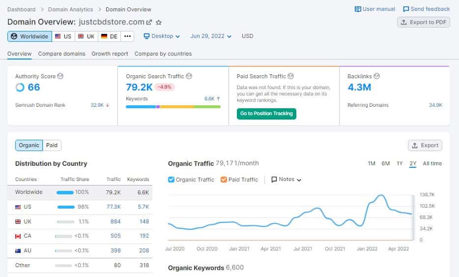
Task: Toggle the Paid Traffic checkbox
Action: pyautogui.click(x=224, y=180)
